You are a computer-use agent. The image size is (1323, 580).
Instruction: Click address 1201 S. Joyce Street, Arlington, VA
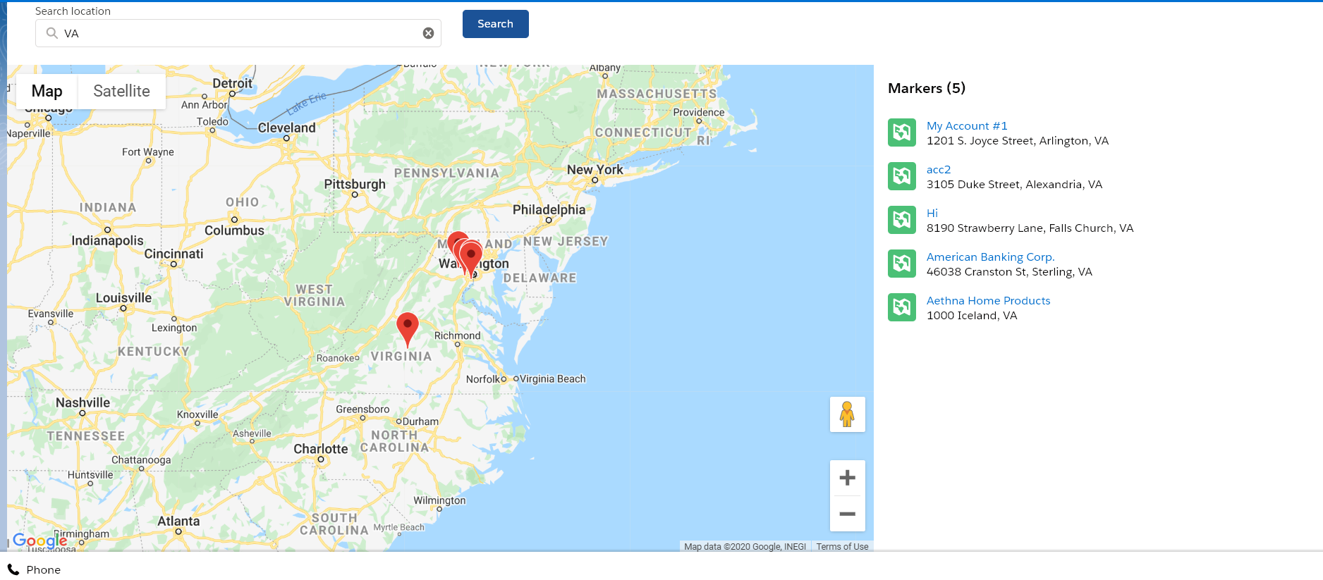click(1018, 140)
